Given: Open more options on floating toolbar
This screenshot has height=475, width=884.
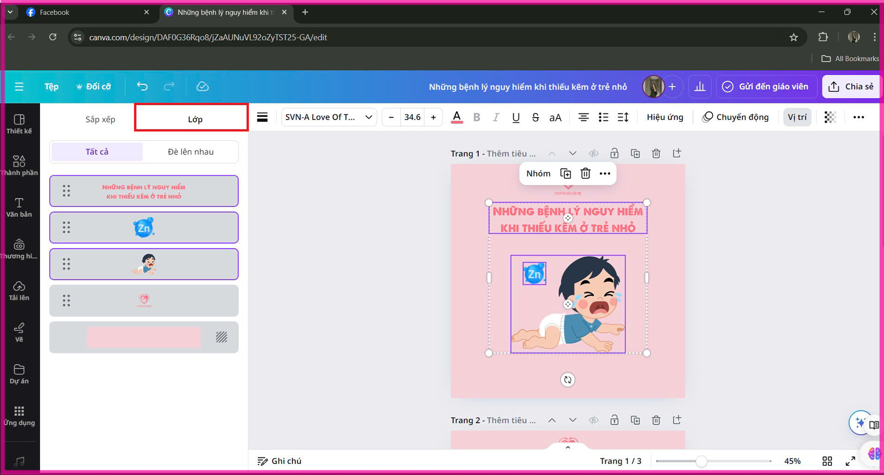Looking at the screenshot, I should click(605, 174).
